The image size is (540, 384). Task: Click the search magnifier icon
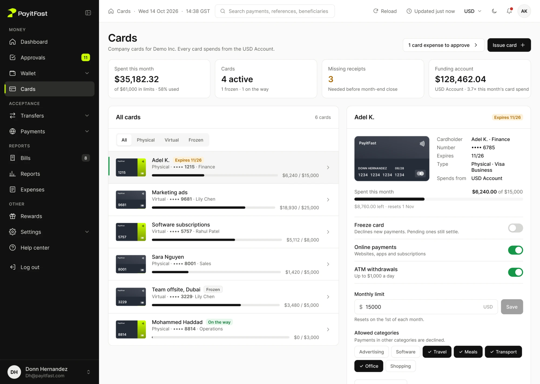tap(223, 11)
